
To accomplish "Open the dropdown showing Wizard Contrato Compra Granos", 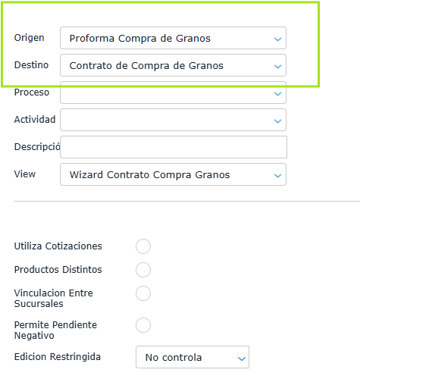I will coord(173,174).
